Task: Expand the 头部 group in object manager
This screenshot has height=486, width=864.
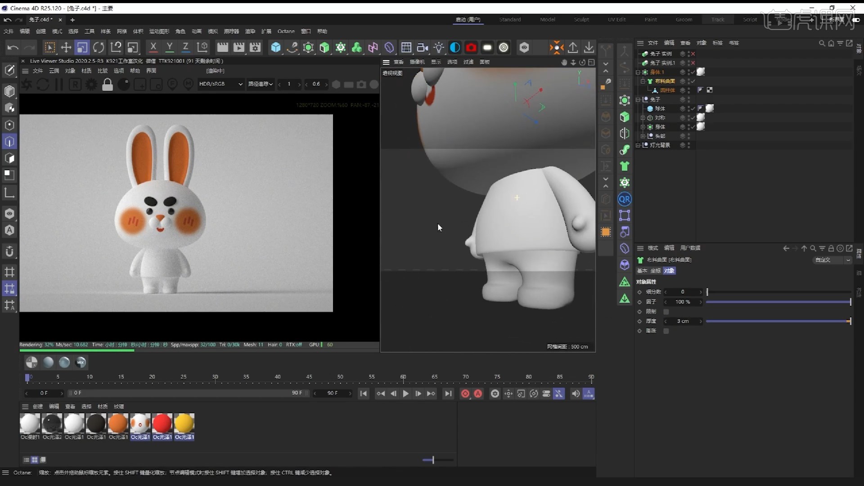Action: (x=643, y=136)
